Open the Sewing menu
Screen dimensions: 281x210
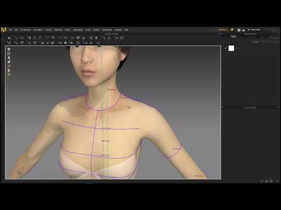pos(49,30)
